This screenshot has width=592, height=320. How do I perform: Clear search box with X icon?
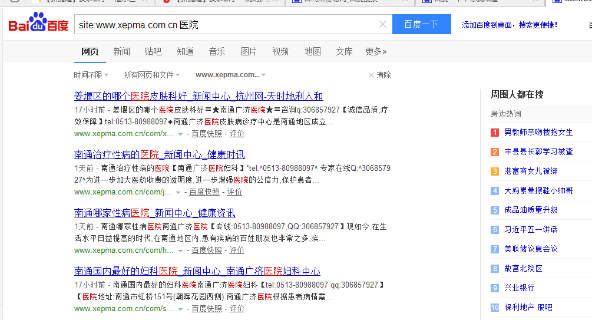point(382,25)
